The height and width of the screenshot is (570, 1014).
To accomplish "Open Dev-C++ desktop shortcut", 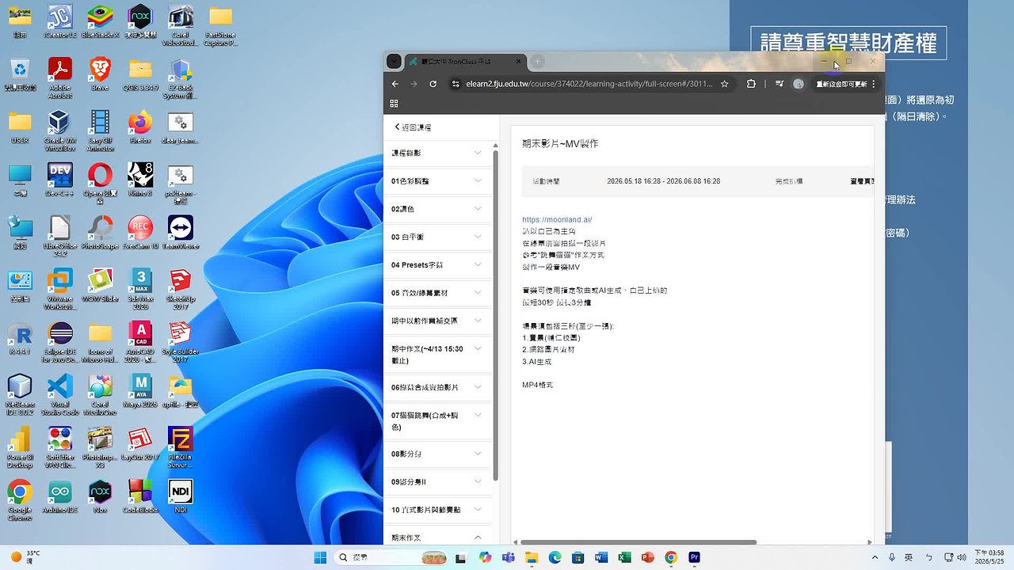I will click(x=60, y=180).
